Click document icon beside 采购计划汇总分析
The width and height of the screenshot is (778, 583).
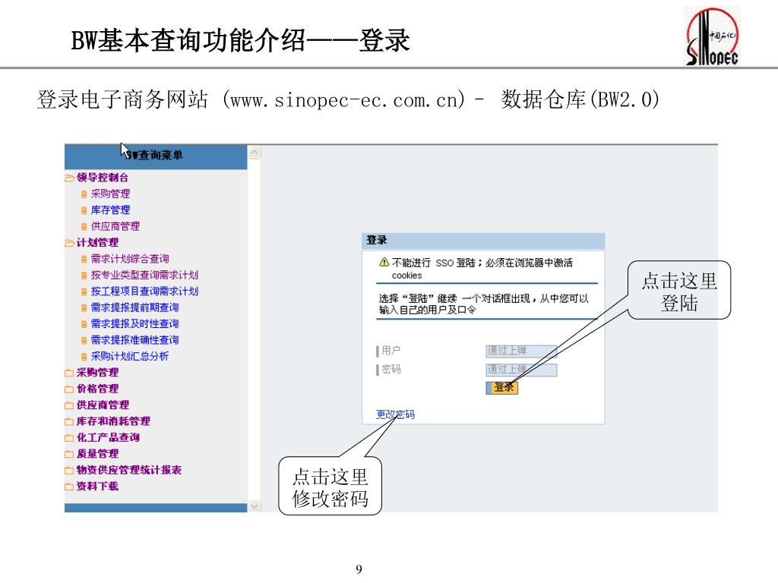(x=84, y=357)
